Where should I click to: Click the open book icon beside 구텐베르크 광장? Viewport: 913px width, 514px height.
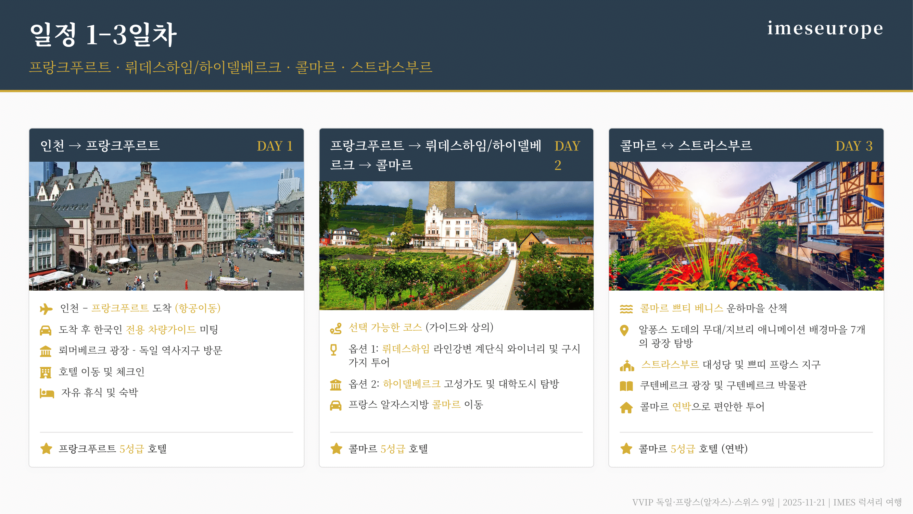pos(626,386)
